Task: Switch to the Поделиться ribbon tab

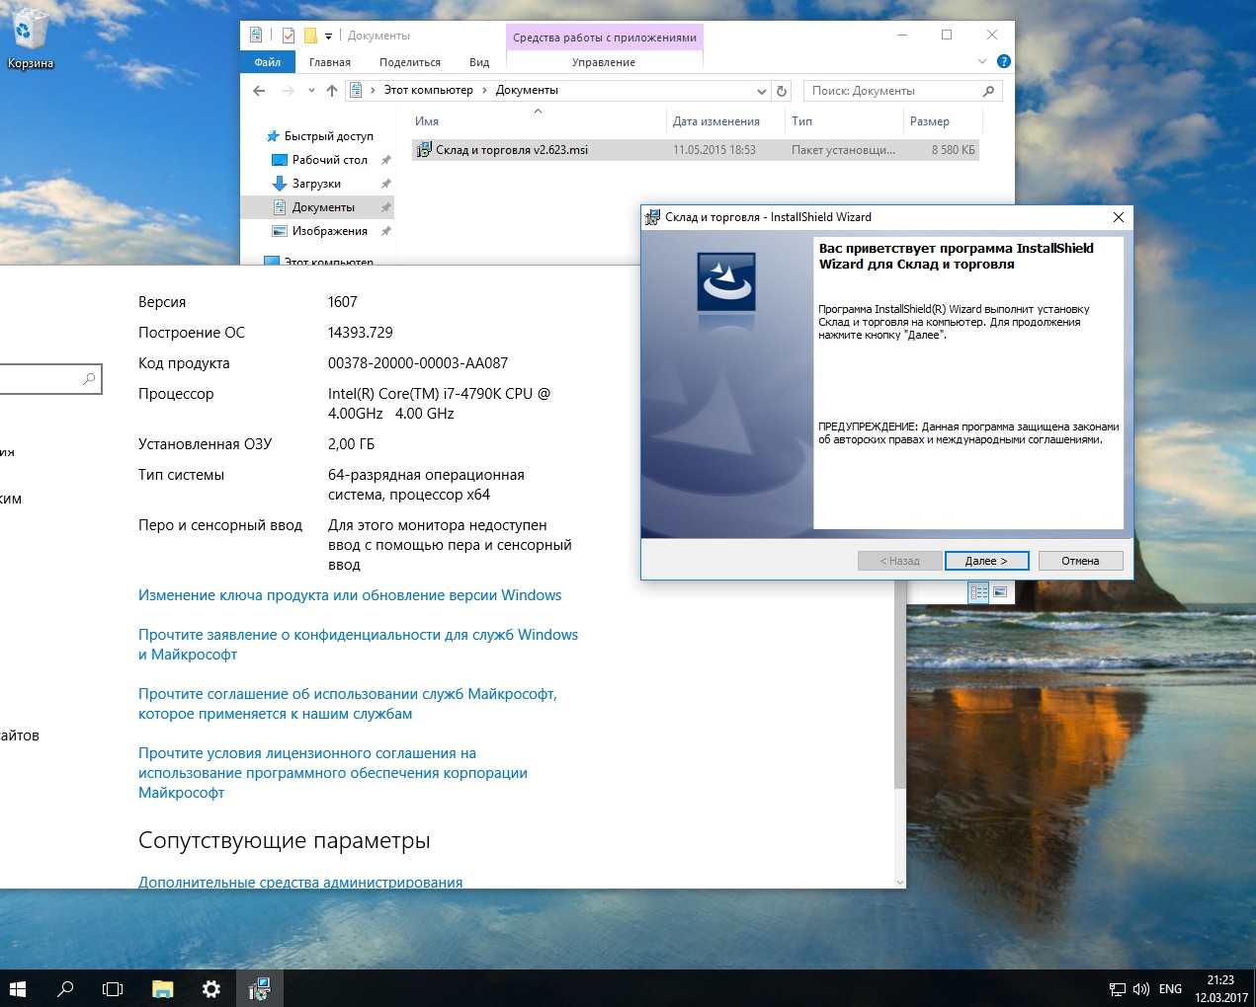Action: coord(410,62)
